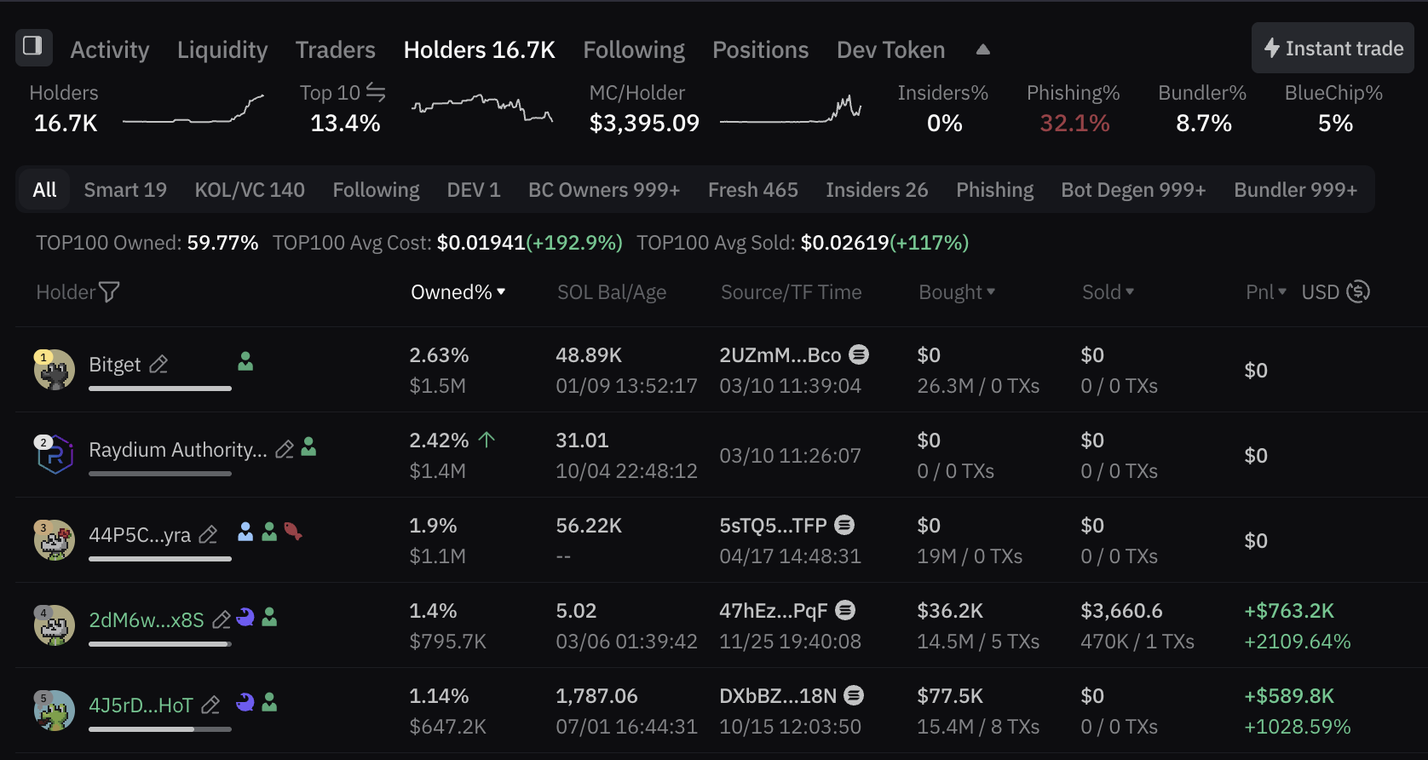The image size is (1428, 760).
Task: Select the Phishing filter tab
Action: click(994, 190)
